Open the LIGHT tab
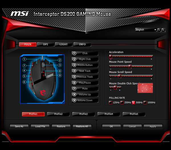 coord(64,44)
